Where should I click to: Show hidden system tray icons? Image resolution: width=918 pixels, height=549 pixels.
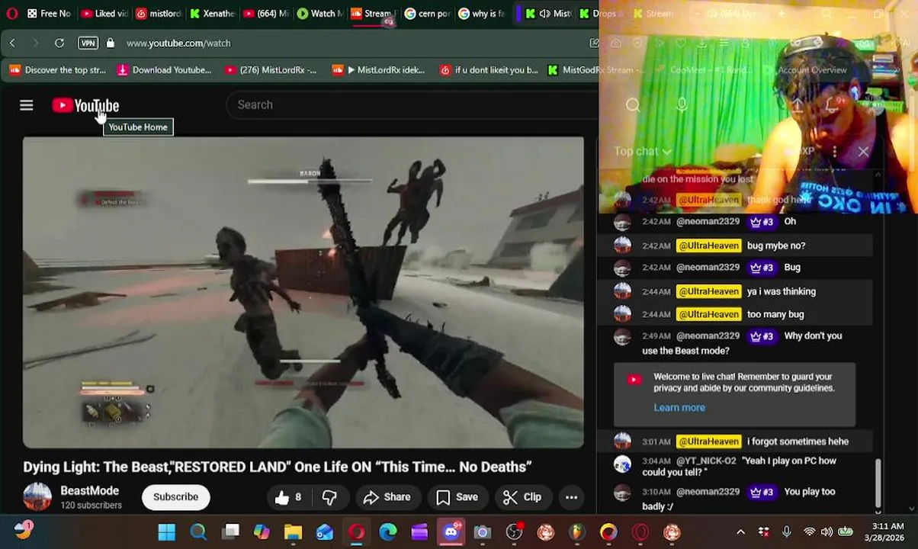pyautogui.click(x=740, y=531)
